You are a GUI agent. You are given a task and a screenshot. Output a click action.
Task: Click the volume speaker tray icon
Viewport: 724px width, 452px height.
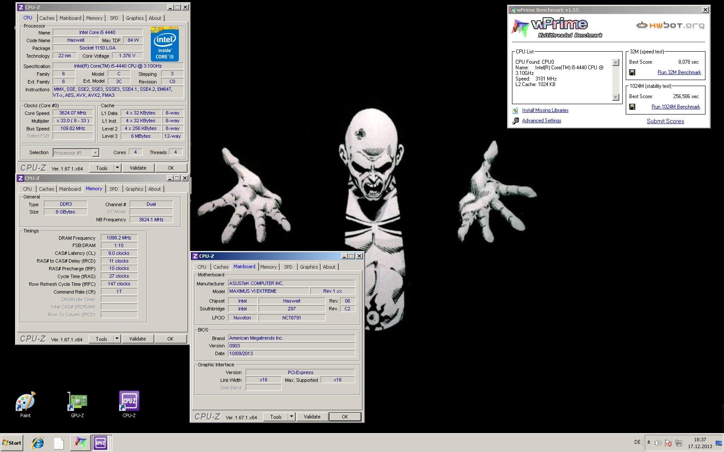click(x=658, y=443)
